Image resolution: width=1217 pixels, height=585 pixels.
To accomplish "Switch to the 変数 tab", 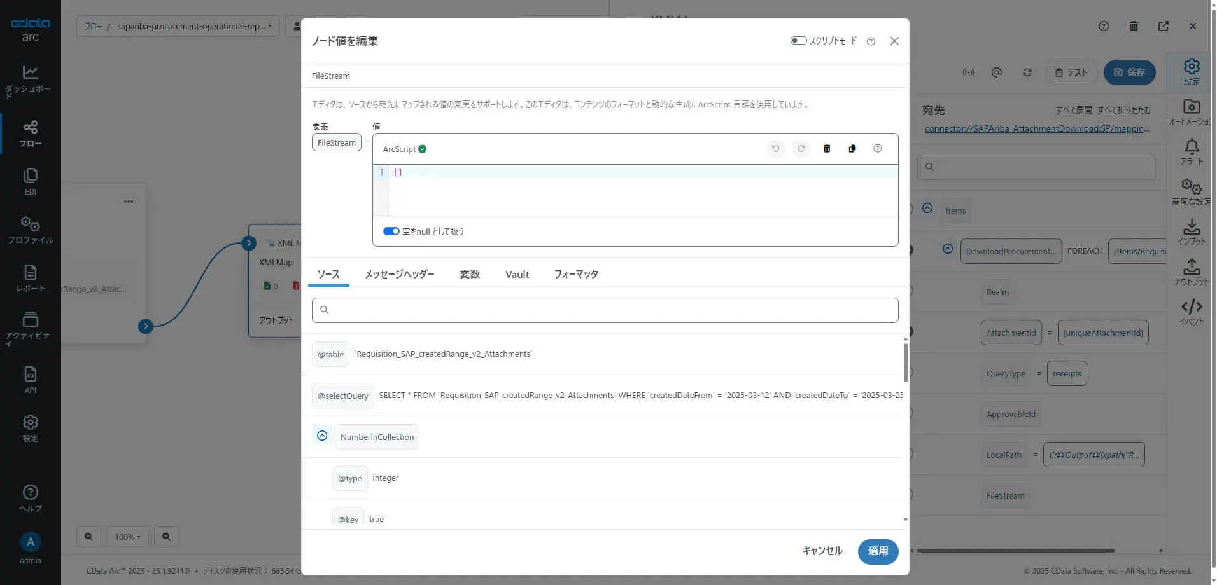I will [x=470, y=274].
